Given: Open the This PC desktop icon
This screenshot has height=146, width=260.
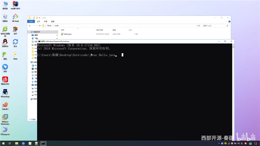Looking at the screenshot, I should point(5,5).
